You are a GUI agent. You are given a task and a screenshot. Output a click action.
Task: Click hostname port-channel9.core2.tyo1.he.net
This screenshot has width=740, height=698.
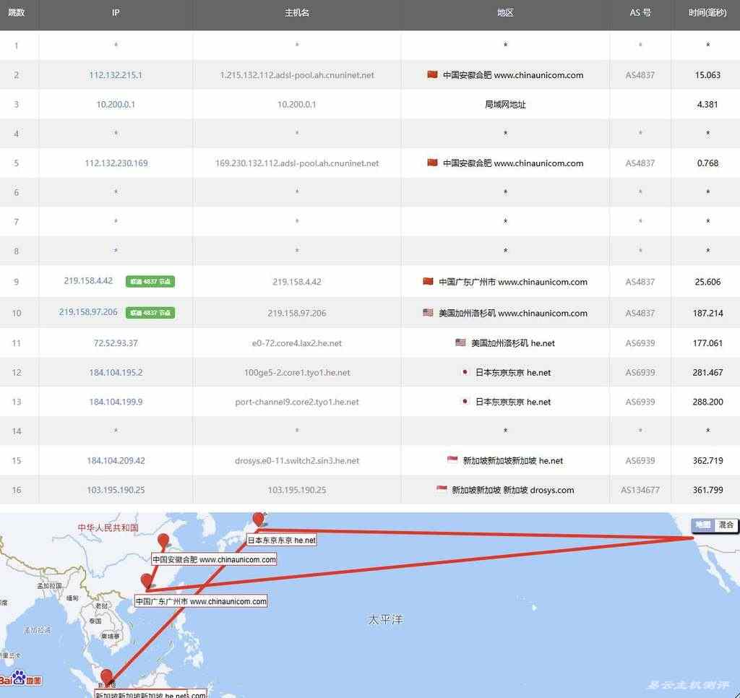click(x=297, y=402)
